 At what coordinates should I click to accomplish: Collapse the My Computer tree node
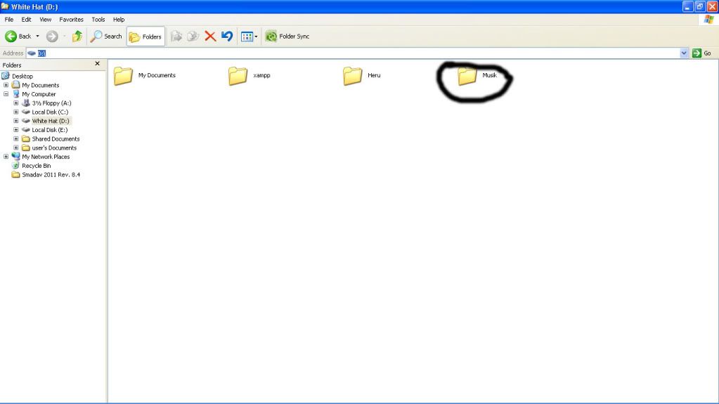tap(6, 94)
